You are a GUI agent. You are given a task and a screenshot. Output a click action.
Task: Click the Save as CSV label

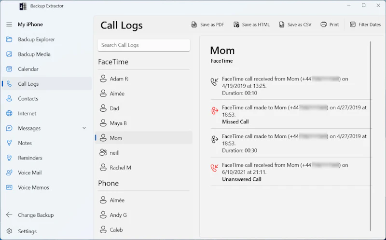[x=299, y=25]
